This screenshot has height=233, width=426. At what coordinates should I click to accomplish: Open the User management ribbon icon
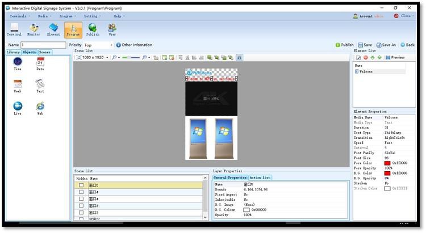[112, 29]
